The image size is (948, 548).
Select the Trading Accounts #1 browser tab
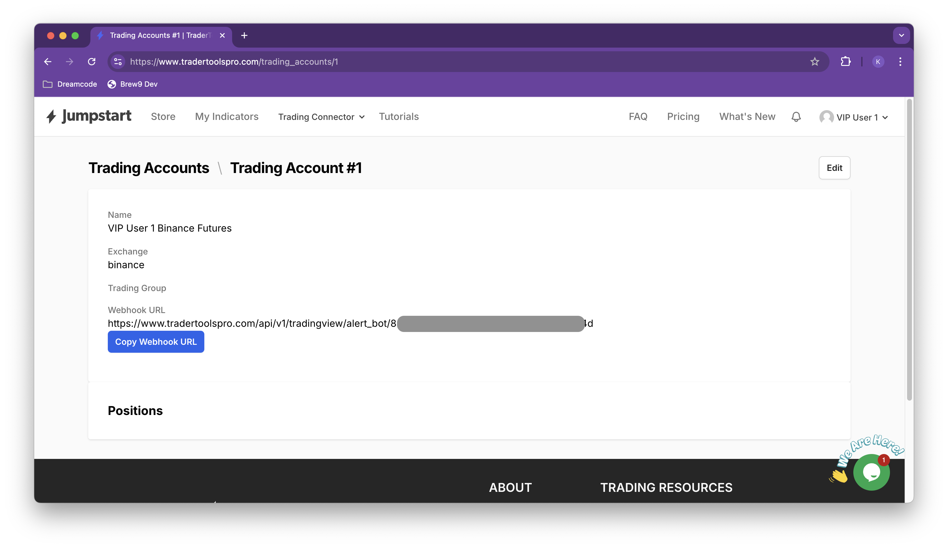(161, 35)
